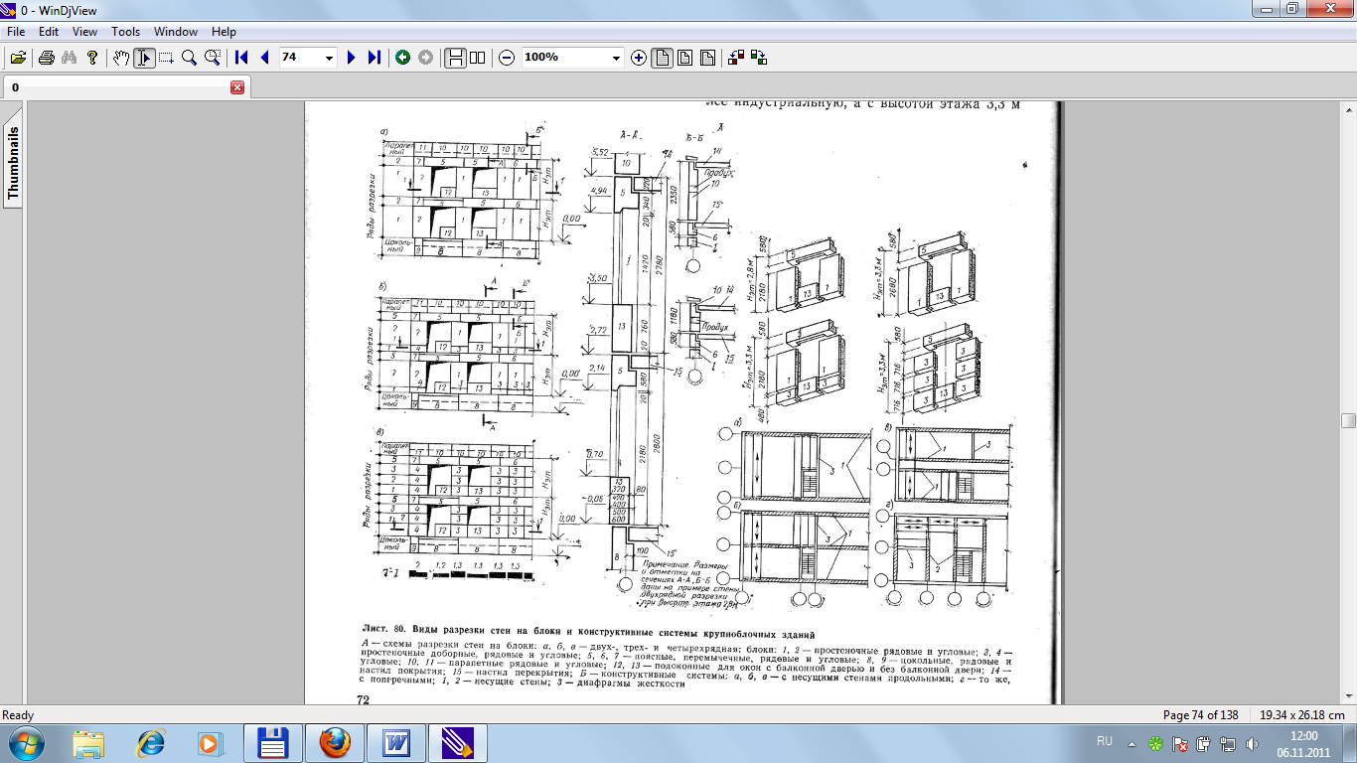Click the Print icon in toolbar
Screen dimensions: 1357x763
[x=46, y=58]
